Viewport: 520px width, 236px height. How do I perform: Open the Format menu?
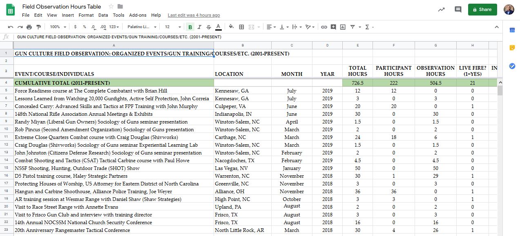click(x=86, y=15)
